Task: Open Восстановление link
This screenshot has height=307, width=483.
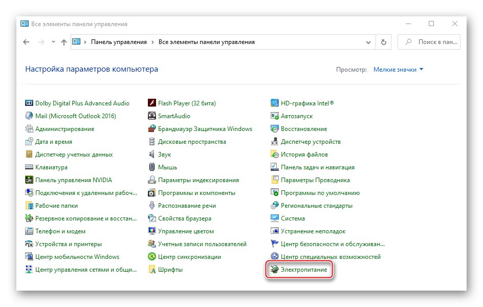Action: [x=304, y=129]
